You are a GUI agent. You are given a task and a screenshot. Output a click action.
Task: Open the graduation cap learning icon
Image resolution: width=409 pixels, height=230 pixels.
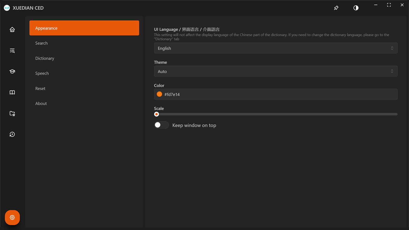point(12,72)
